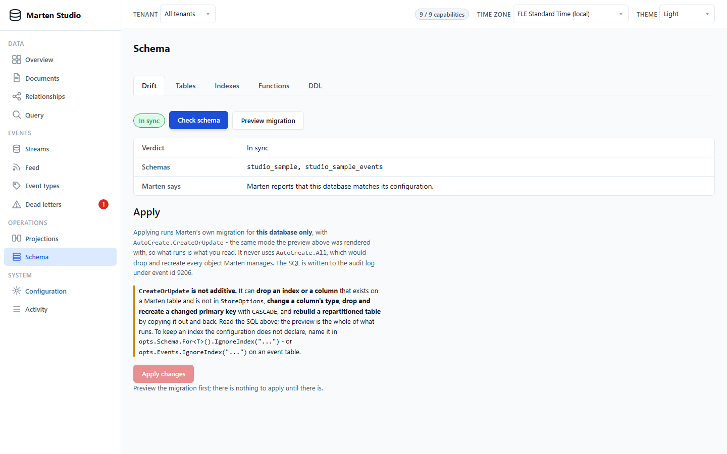The height and width of the screenshot is (454, 727).
Task: Open the Relationships page
Action: click(61, 96)
